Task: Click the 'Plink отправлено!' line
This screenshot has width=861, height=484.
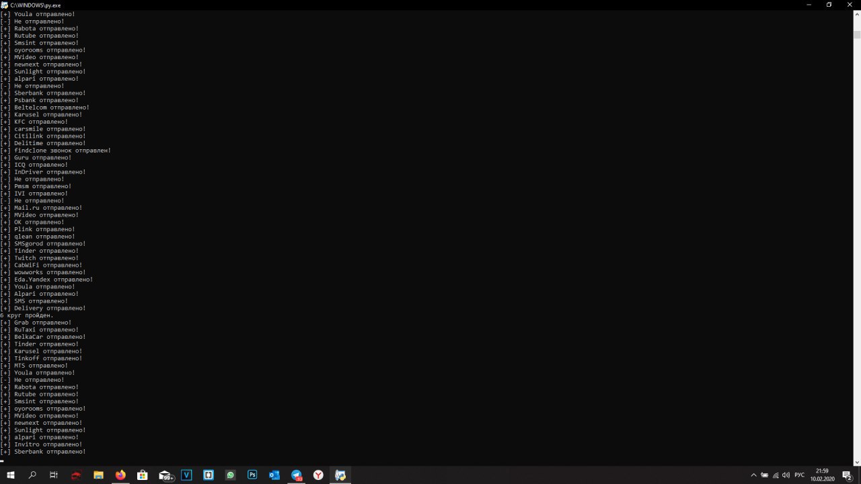Action: click(x=38, y=229)
